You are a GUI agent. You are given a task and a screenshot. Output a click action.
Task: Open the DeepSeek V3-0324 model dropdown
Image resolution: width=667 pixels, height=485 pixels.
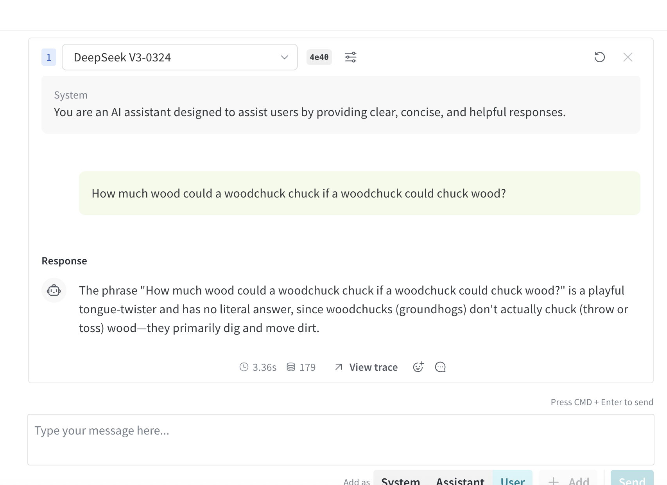point(180,57)
